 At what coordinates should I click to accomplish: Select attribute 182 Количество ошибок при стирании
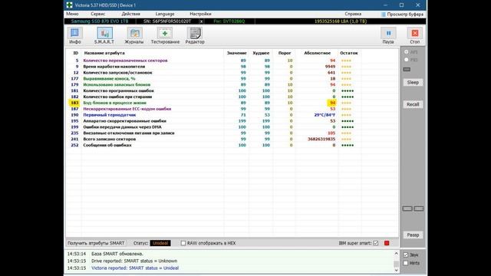tap(232, 97)
